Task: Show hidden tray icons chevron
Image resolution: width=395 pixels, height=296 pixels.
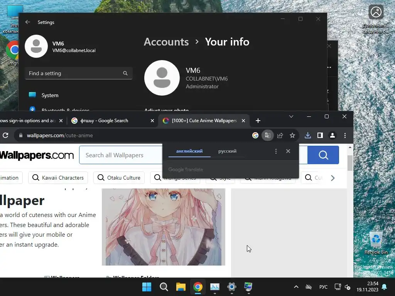Action: [296, 287]
